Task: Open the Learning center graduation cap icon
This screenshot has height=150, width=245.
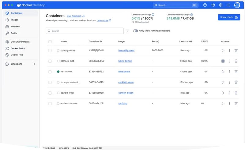Action: tap(213, 5)
